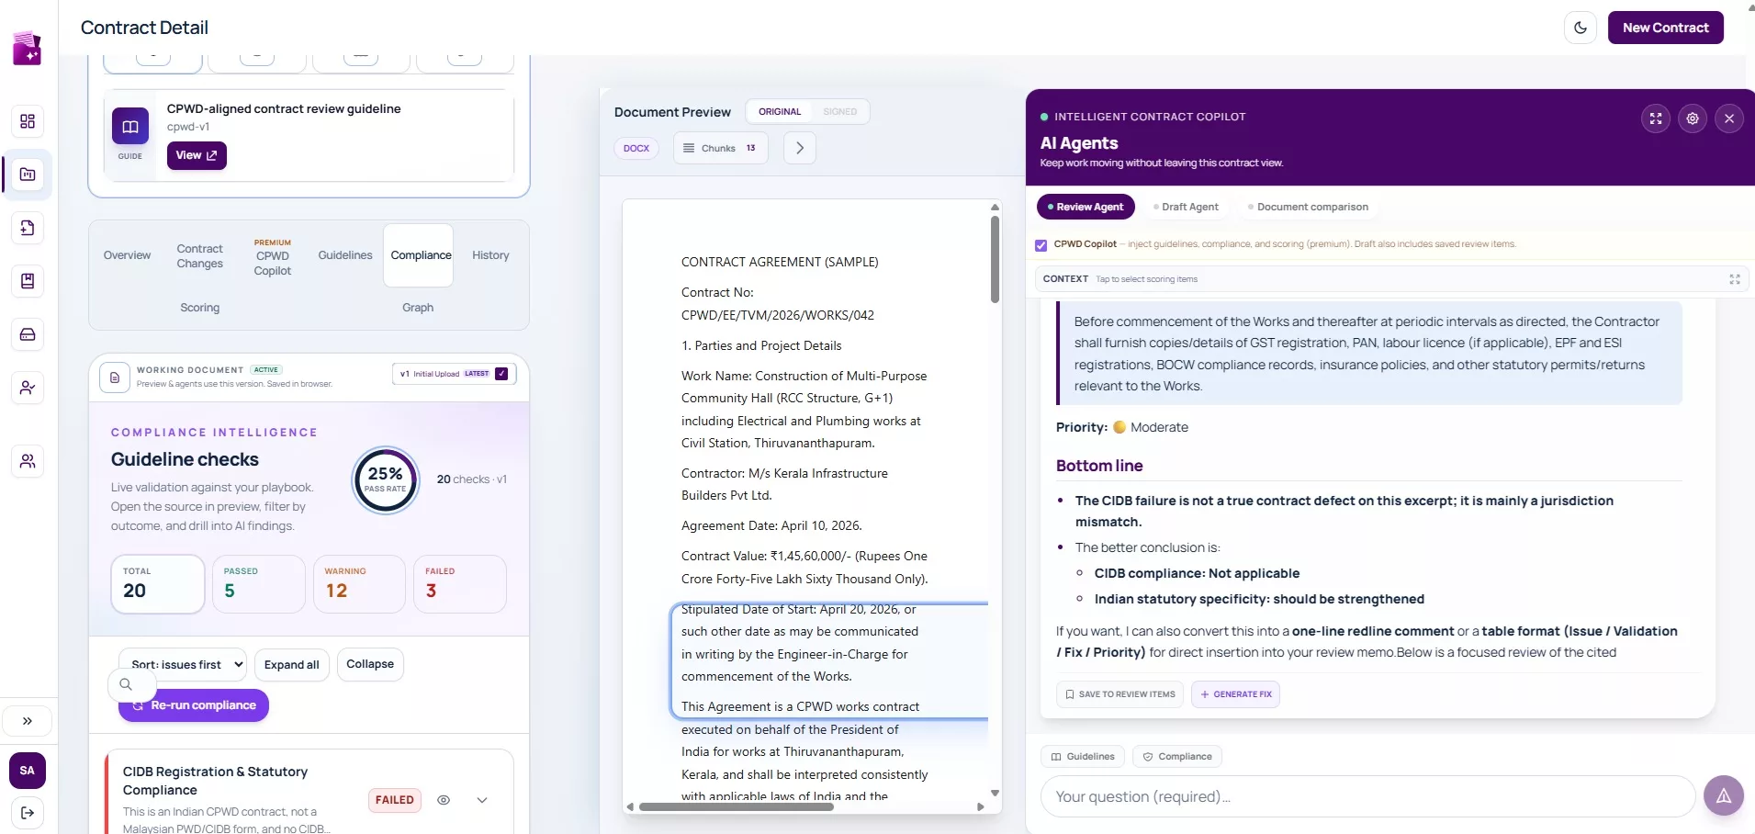Expand the CONTEXT section icon

coord(1735,279)
